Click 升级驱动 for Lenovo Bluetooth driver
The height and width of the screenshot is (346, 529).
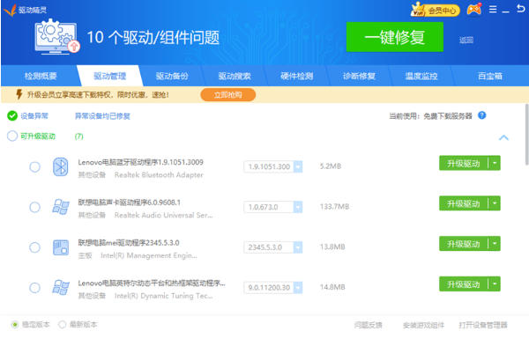coord(464,164)
